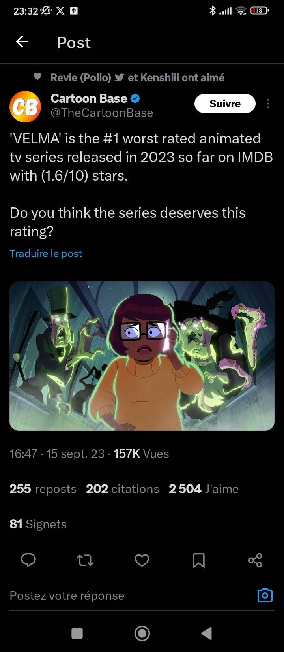Image resolution: width=284 pixels, height=652 pixels.
Task: Open three-dot menu next to Suivre
Action: click(268, 104)
